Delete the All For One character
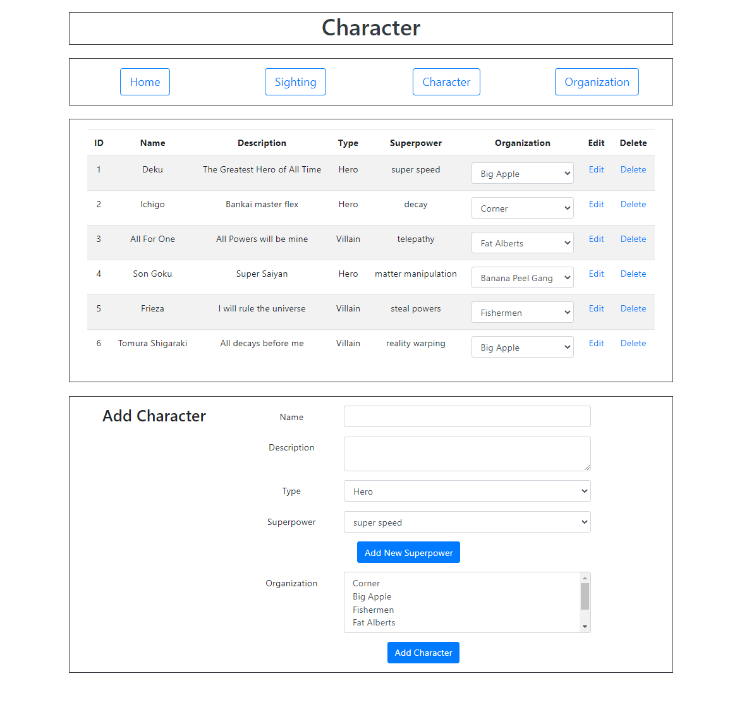 tap(633, 239)
